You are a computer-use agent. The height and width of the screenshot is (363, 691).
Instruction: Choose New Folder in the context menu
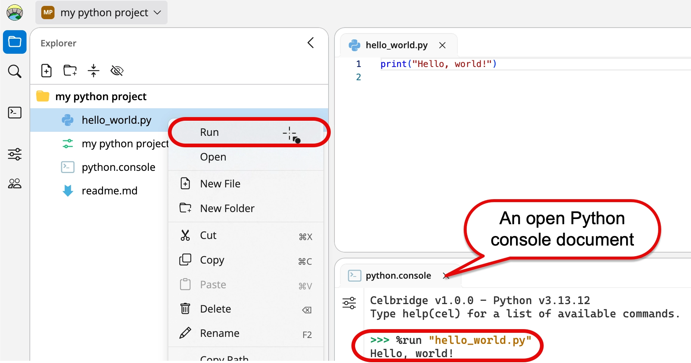pos(246,208)
